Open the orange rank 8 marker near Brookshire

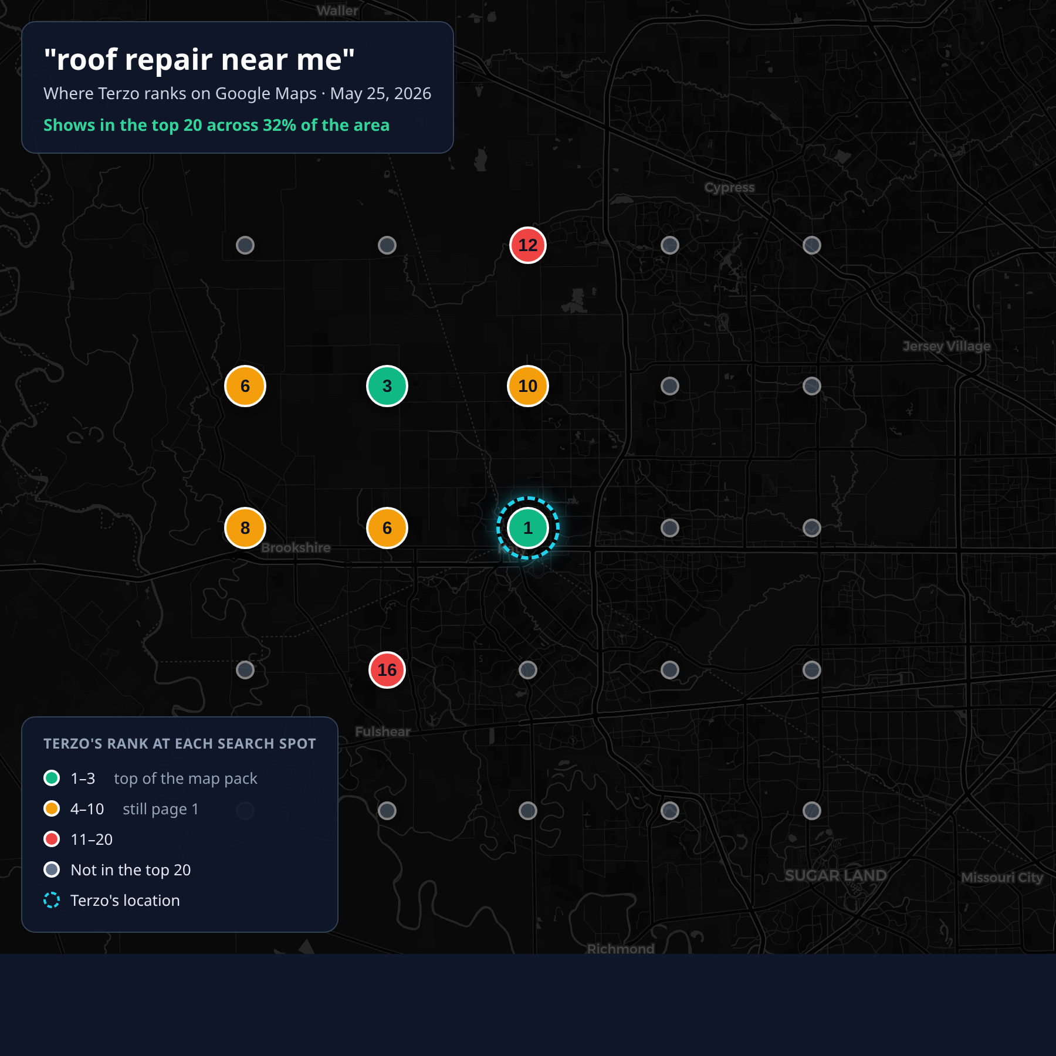coord(245,528)
